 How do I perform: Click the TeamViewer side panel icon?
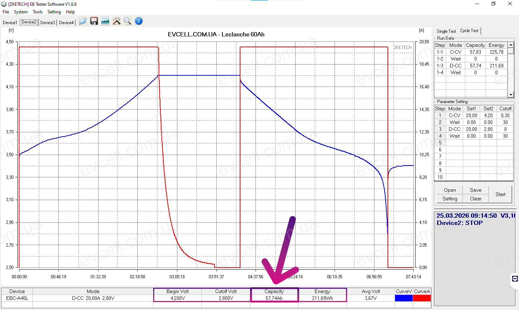tap(515, 279)
